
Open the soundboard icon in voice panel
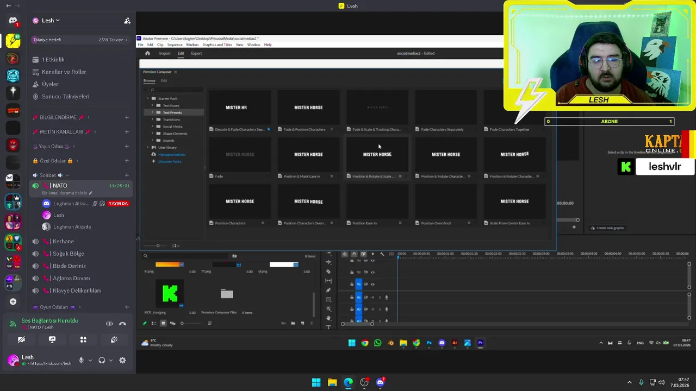[114, 339]
